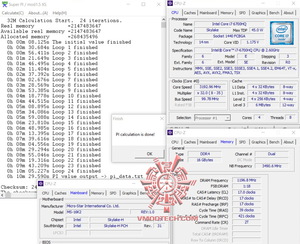
Task: Click the Command Rate value 2T
Action: pyautogui.click(x=246, y=222)
